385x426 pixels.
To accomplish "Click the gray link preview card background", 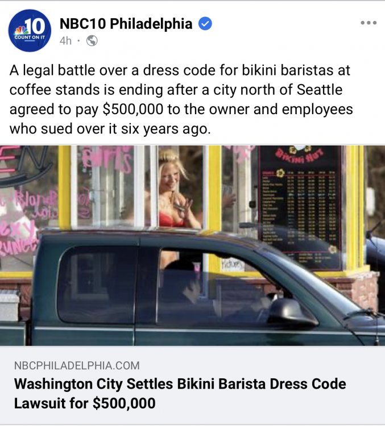I will [192, 385].
